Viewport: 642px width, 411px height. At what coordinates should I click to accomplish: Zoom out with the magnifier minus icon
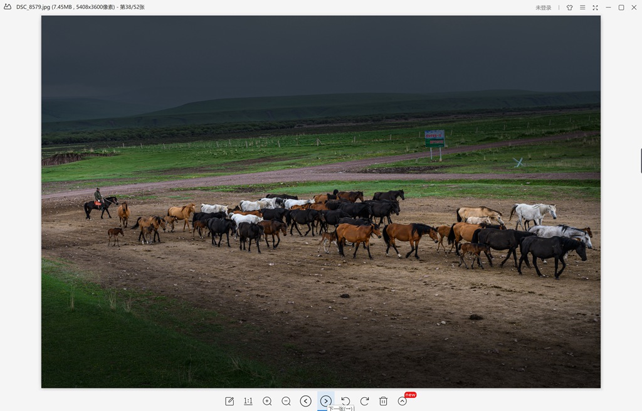286,401
